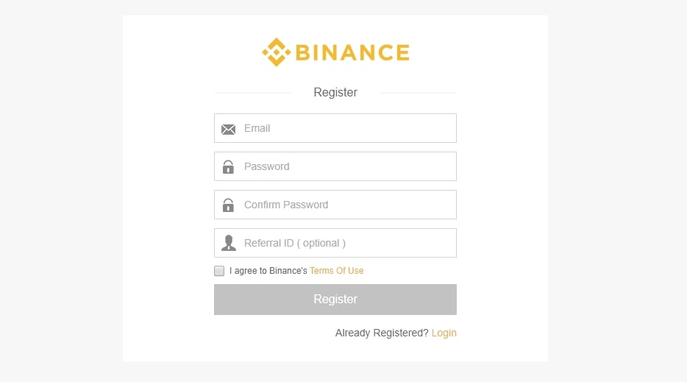
Task: Click the envelope icon in Email field
Action: [228, 129]
